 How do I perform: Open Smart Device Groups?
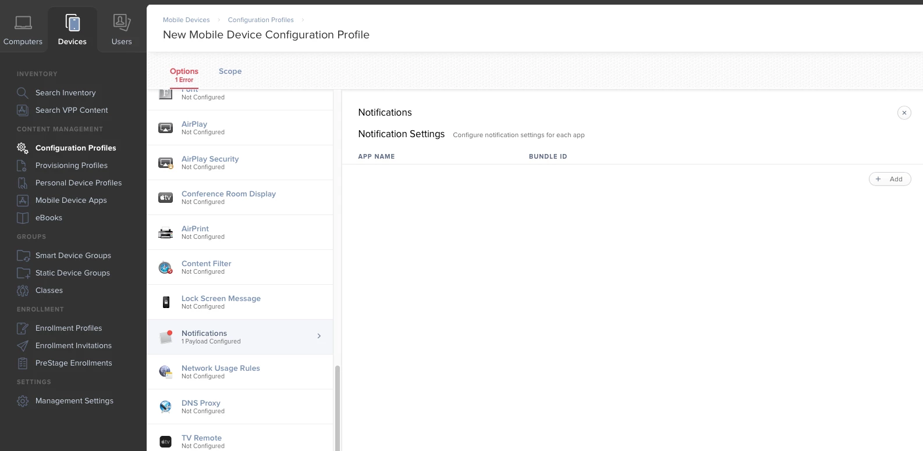tap(73, 256)
